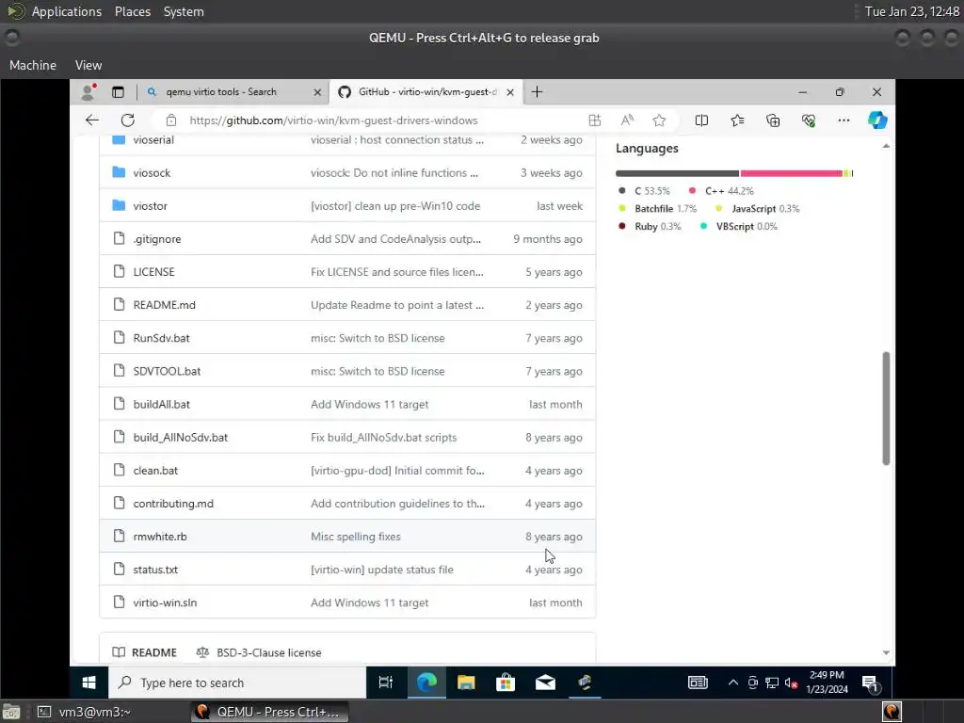The width and height of the screenshot is (964, 723).
Task: Open commit 'Add SDV and CodeAnalysis outp...'
Action: (x=396, y=239)
